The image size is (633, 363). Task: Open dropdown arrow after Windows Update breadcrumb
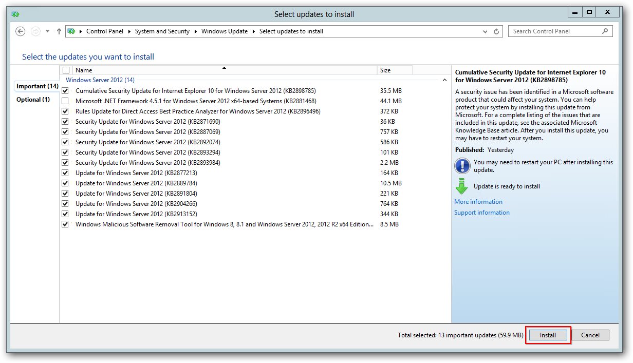tap(254, 31)
